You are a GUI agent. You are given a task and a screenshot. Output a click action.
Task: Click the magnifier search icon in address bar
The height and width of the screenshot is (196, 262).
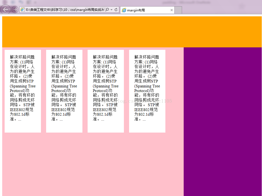(x=107, y=10)
